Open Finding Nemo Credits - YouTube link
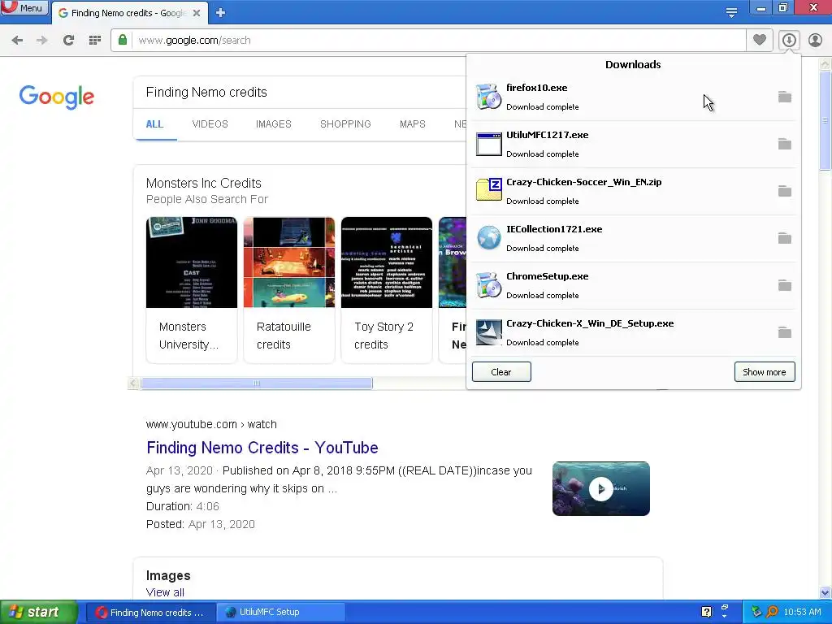The image size is (832, 624). click(x=262, y=448)
